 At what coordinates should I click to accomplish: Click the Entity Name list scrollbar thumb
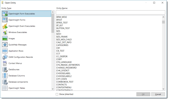point(163,22)
